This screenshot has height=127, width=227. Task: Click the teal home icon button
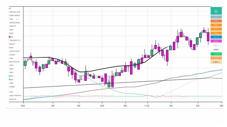216,11
